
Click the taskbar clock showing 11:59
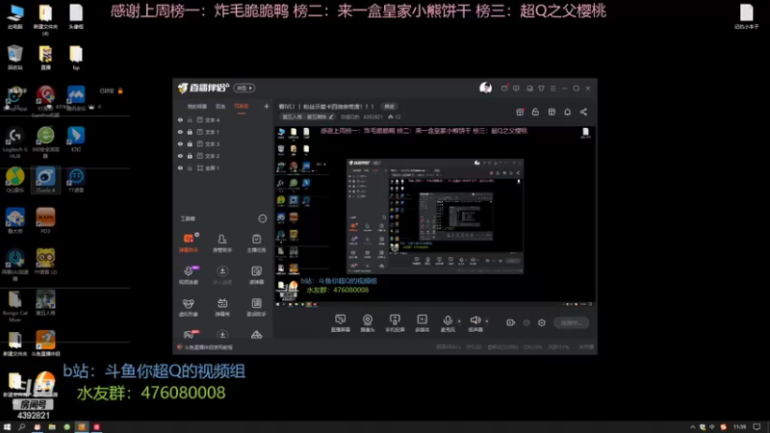739,427
